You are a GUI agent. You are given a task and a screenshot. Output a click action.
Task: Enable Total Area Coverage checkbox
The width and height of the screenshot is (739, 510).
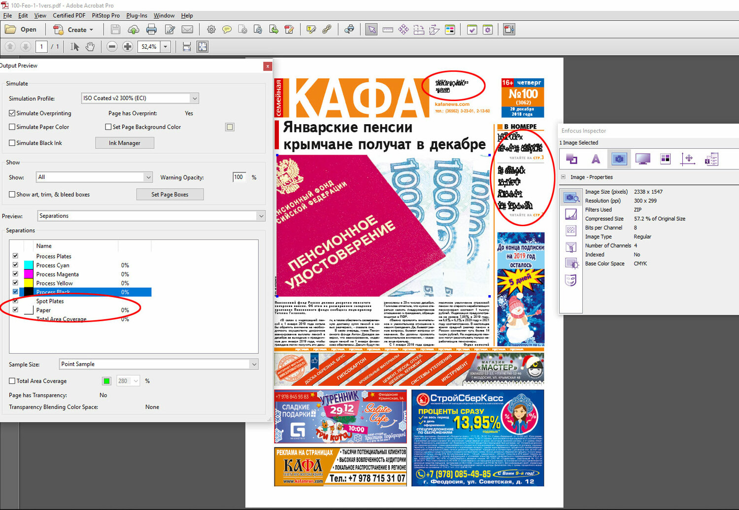(12, 381)
